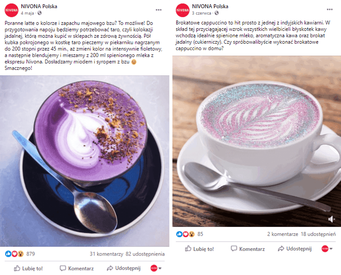
Task: Open the NIVONA Polska name link on the left post
Action: tap(39, 6)
